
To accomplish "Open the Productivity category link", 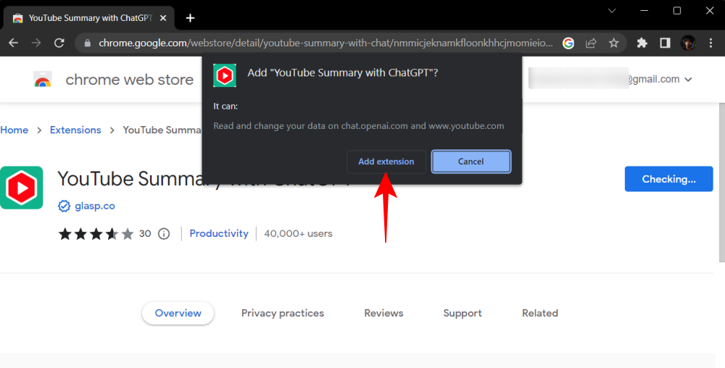I will pos(219,234).
